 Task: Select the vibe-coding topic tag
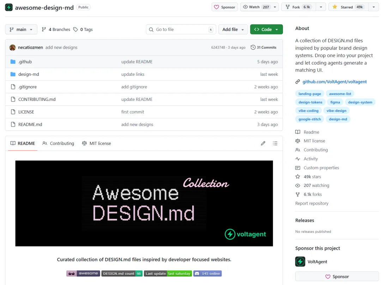click(308, 111)
